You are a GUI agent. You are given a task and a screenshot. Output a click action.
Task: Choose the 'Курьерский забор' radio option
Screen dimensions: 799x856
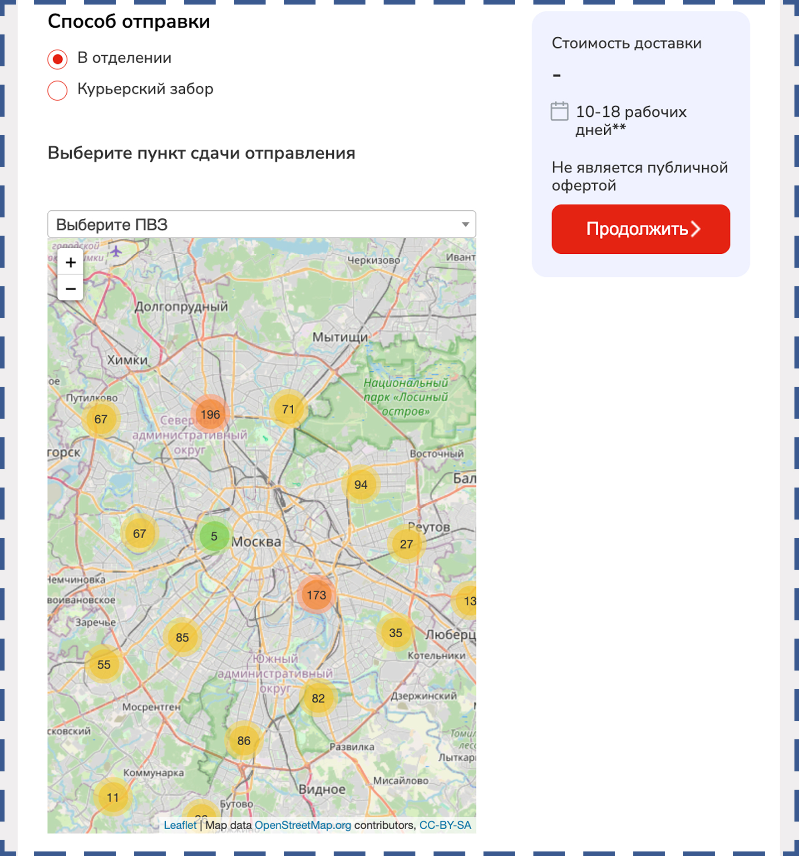tap(58, 90)
